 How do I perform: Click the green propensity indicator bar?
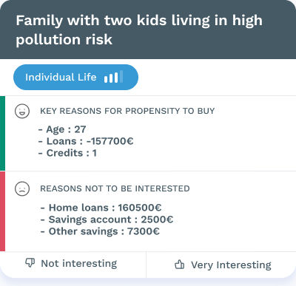pyautogui.click(x=2, y=133)
